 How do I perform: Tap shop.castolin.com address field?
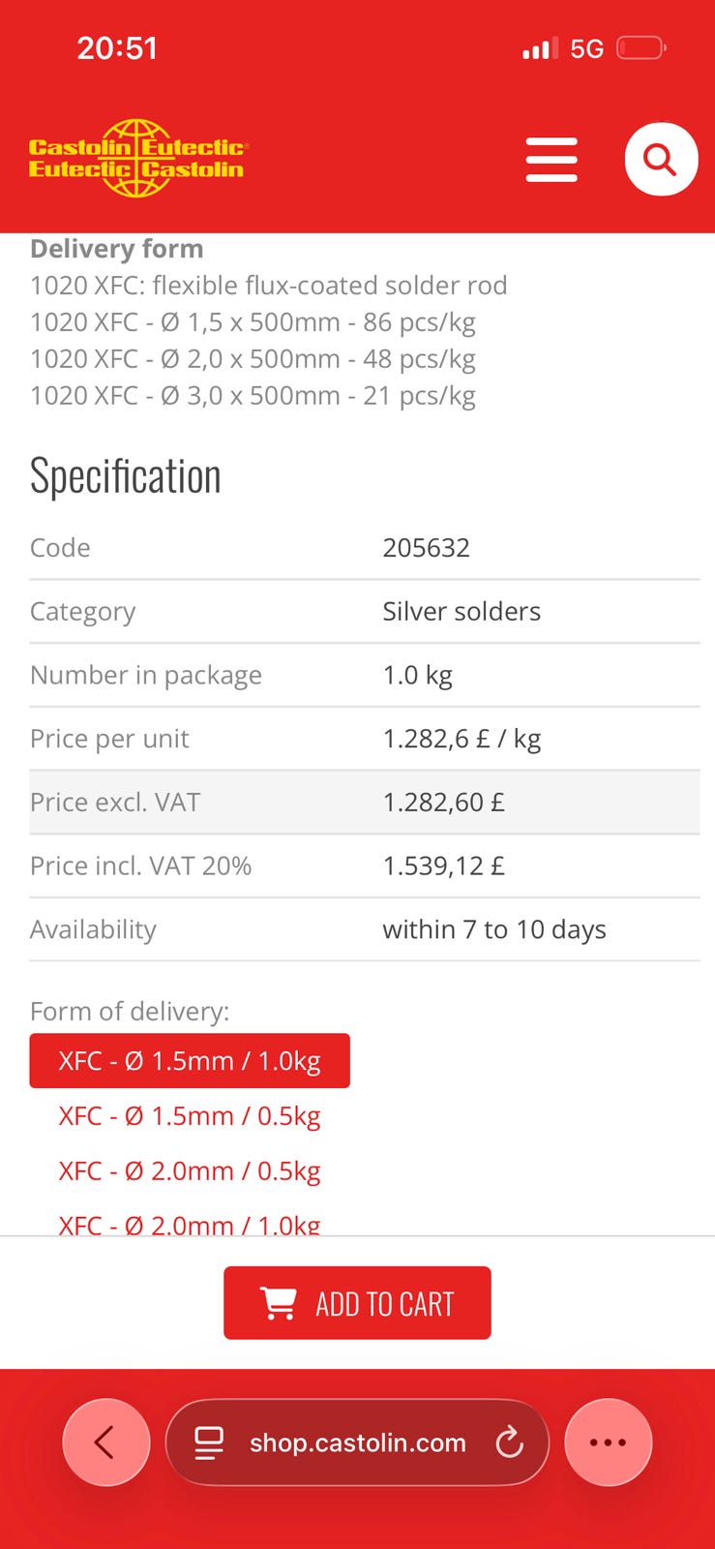pyautogui.click(x=357, y=1443)
